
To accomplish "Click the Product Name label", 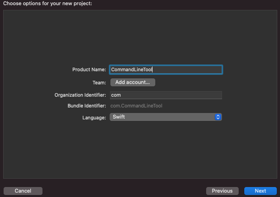I will 89,70.
